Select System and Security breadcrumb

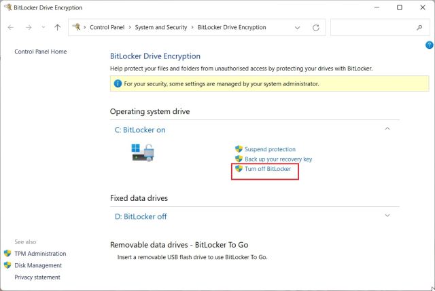(x=162, y=28)
